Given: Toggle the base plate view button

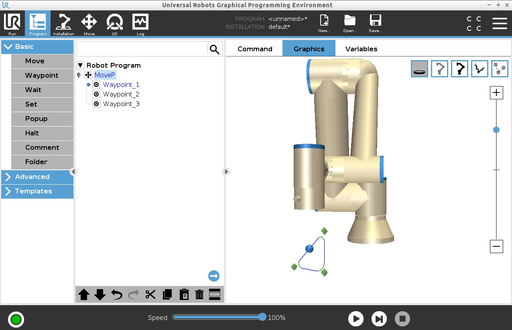Looking at the screenshot, I should pos(420,68).
